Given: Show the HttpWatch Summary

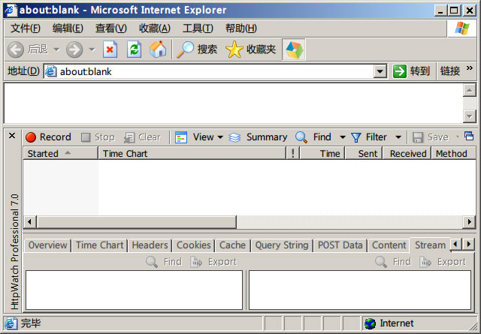Looking at the screenshot, I should coord(258,137).
